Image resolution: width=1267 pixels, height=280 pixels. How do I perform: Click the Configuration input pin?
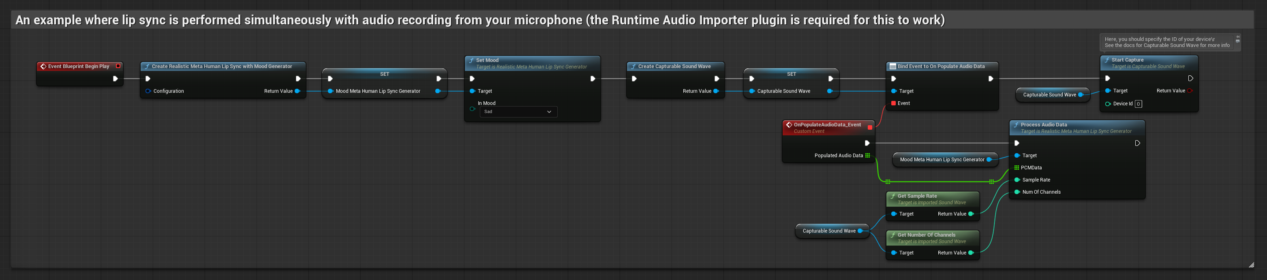pyautogui.click(x=148, y=91)
